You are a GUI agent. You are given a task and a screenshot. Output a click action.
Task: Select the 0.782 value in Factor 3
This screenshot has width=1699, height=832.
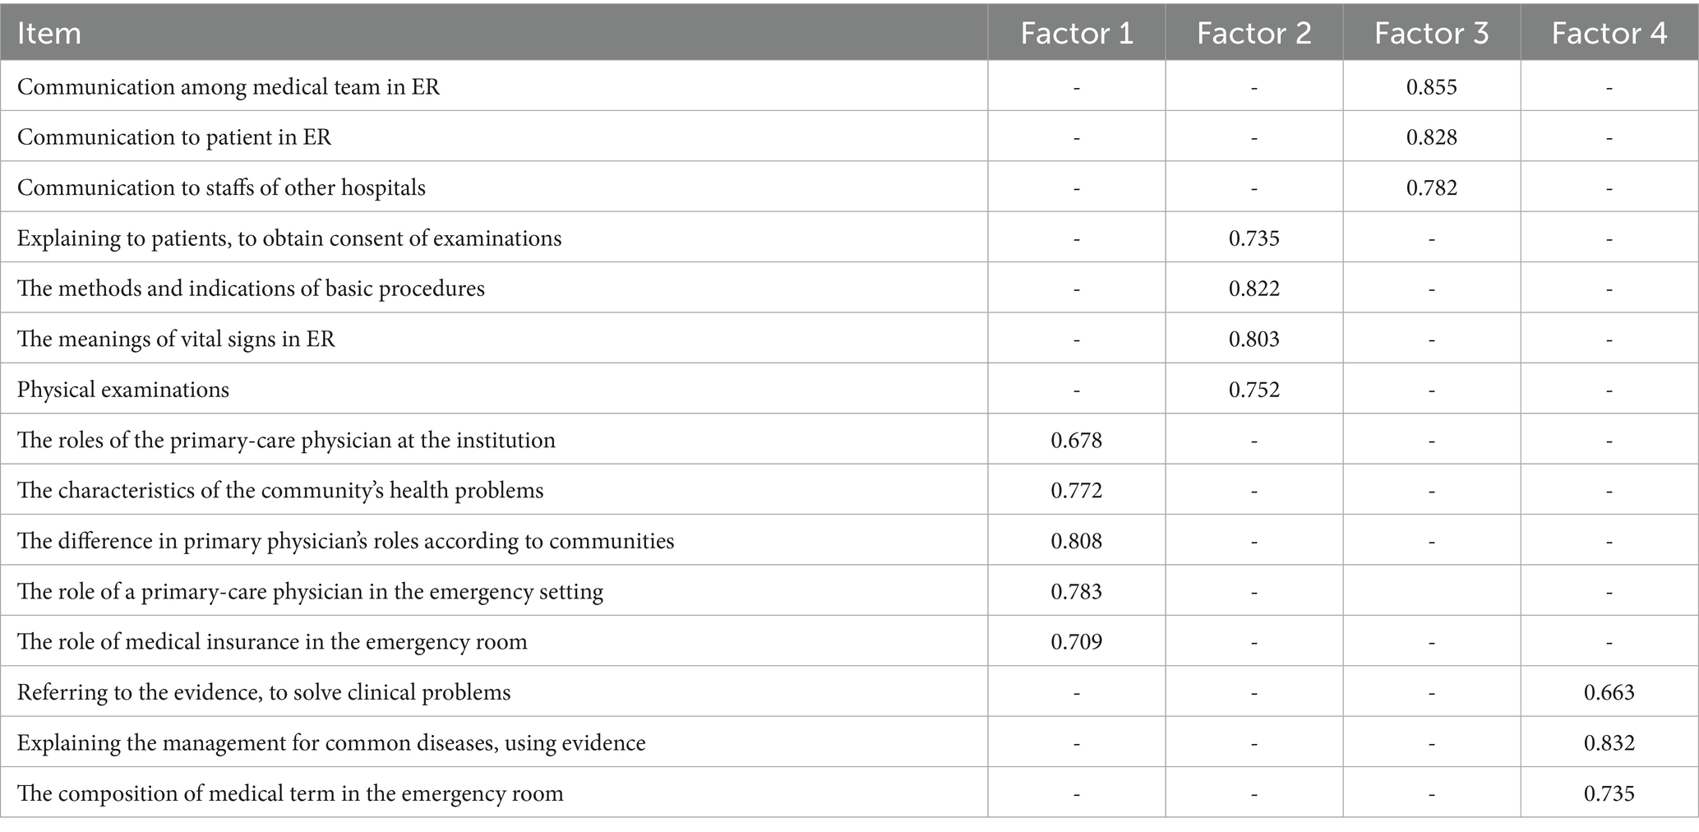point(1431,188)
